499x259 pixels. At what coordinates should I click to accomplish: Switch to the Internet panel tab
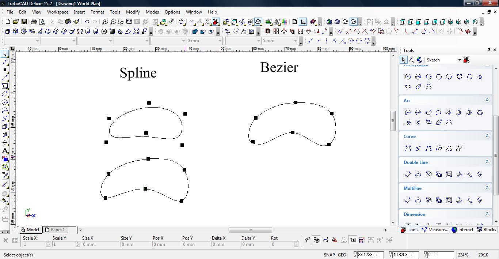462,230
